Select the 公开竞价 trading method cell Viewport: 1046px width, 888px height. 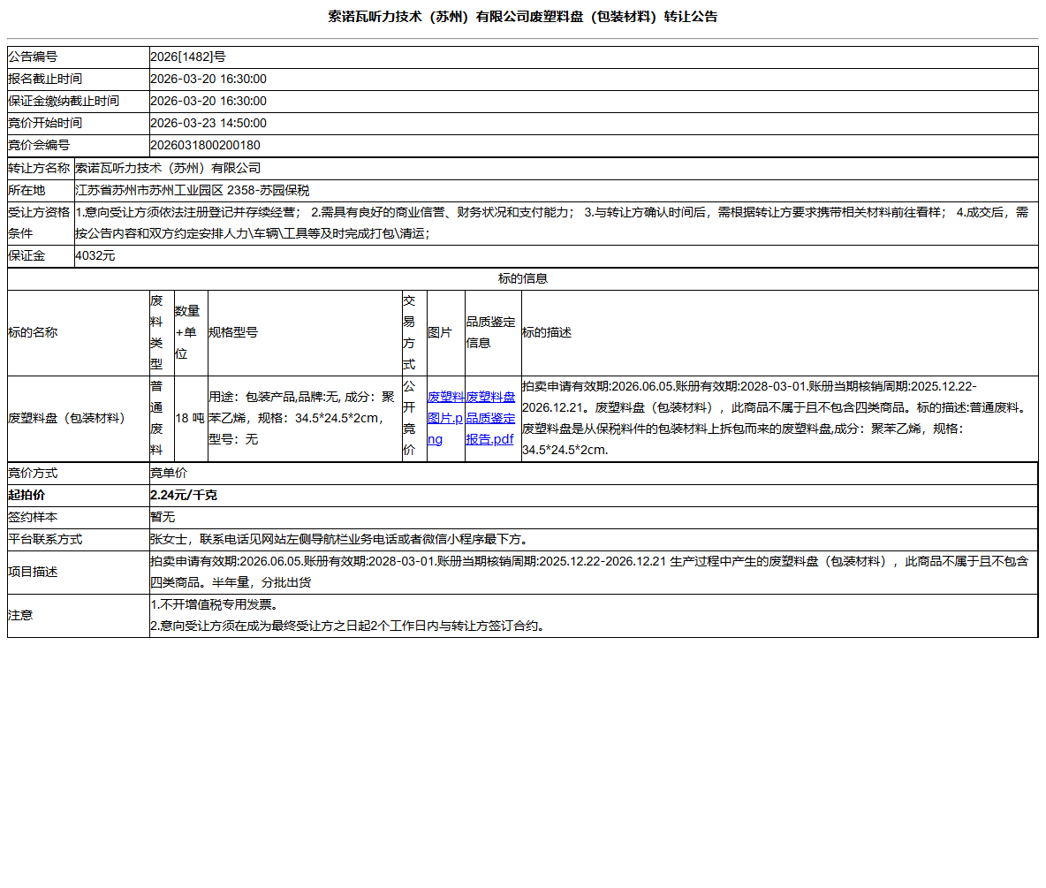coord(412,418)
